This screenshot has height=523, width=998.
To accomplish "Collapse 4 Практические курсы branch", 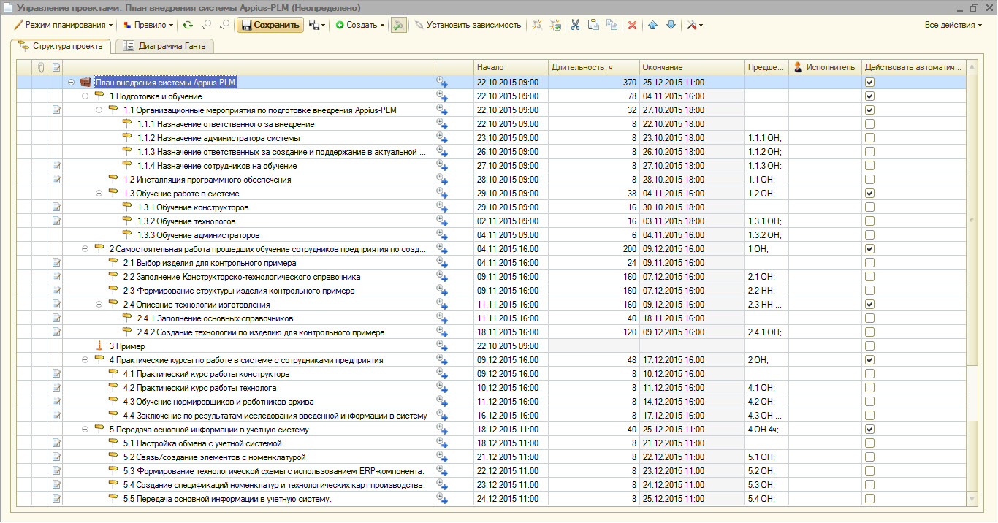I will pos(85,360).
